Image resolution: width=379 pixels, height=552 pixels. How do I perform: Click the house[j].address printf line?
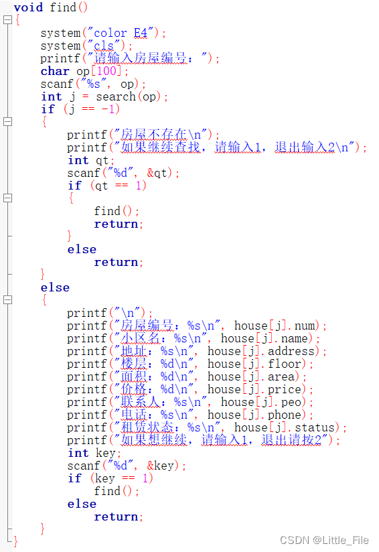coord(197,351)
